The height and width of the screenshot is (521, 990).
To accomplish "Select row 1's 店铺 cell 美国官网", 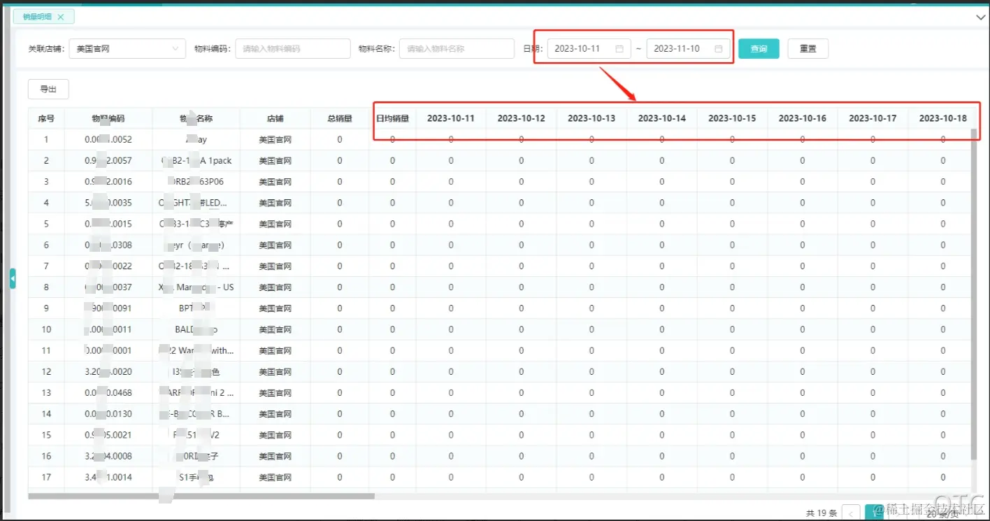I will [275, 140].
